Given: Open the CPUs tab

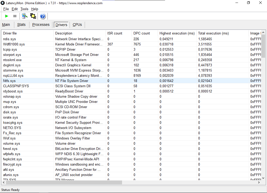Looking at the screenshot, I should click(x=77, y=25).
